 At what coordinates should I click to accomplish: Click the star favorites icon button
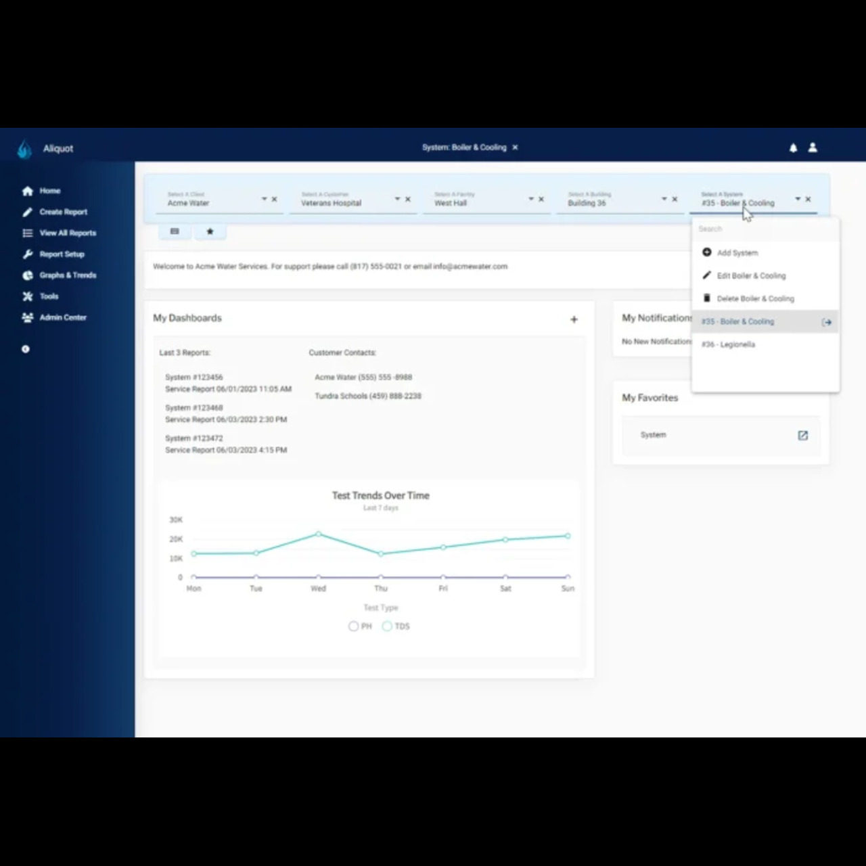tap(210, 231)
